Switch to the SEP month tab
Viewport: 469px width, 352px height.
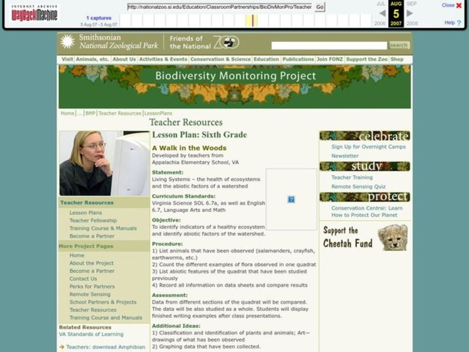[410, 5]
